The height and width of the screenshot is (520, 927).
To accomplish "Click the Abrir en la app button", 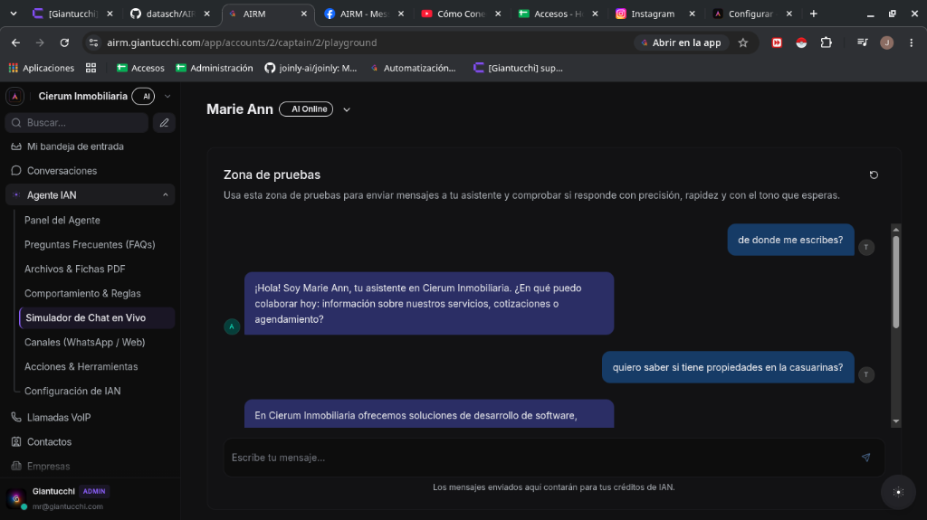I will click(x=681, y=43).
